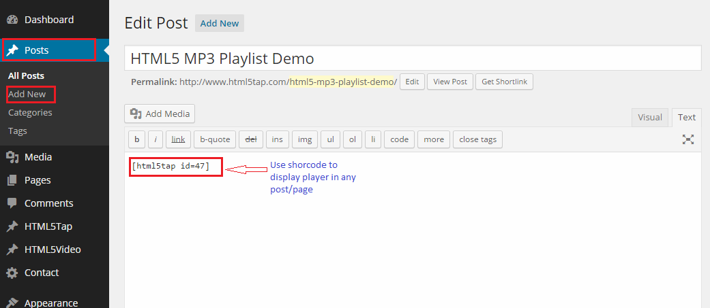Click the HTML5Video pin icon
Screen dimensions: 710x308
point(12,250)
